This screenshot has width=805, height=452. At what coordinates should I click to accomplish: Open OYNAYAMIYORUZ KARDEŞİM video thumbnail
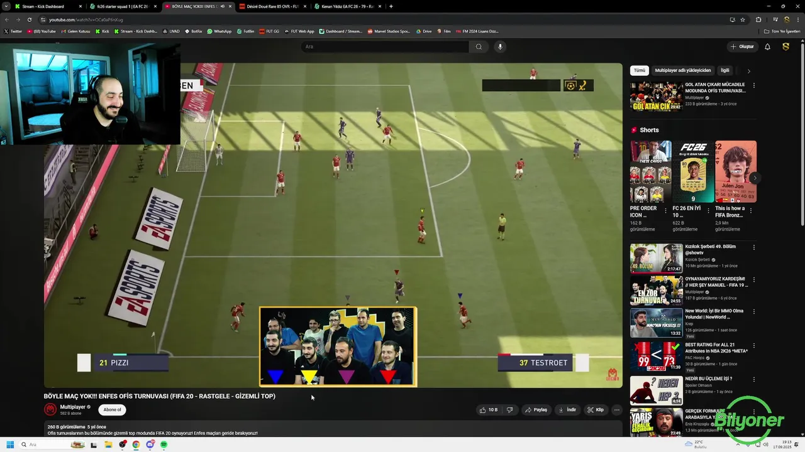657,290
